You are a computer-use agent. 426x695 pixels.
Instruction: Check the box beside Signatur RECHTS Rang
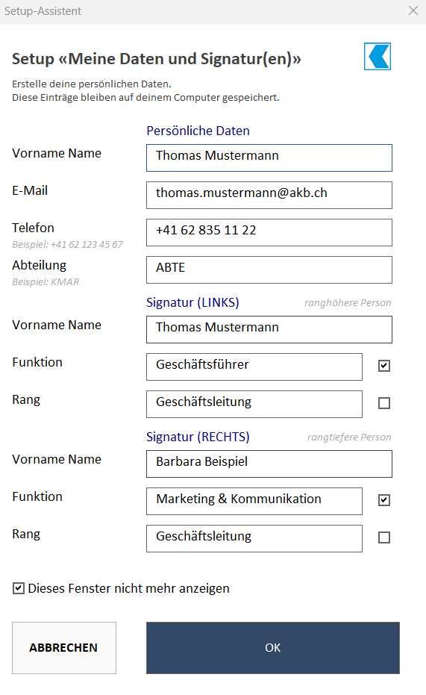pyautogui.click(x=384, y=537)
